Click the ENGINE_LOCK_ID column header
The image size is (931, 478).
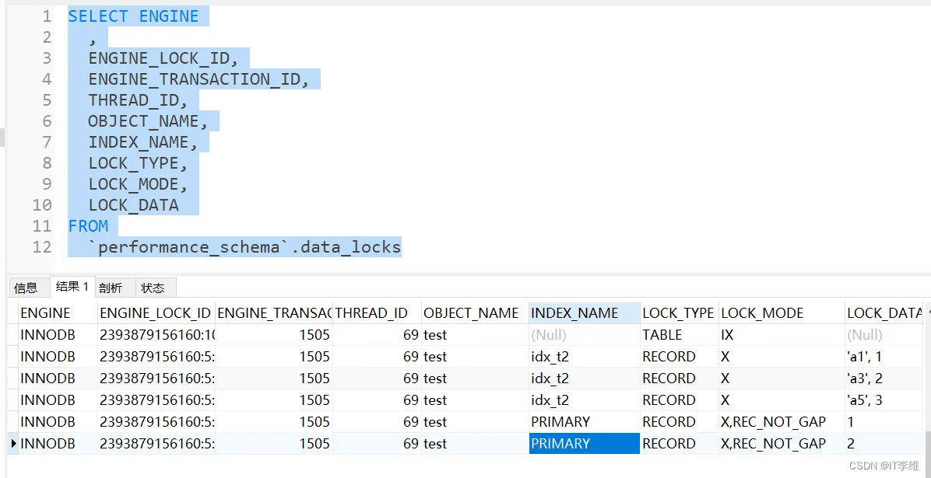click(x=156, y=312)
